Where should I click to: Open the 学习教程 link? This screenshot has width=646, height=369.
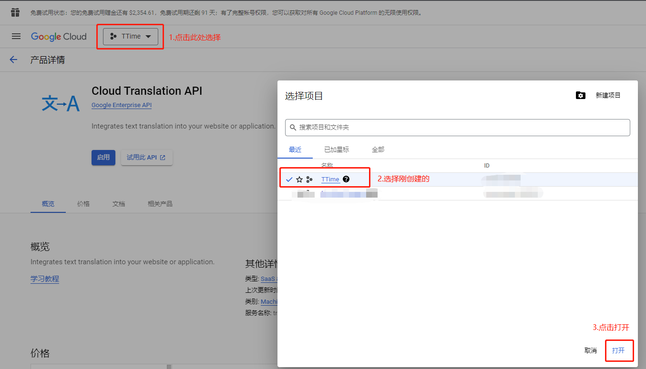point(45,279)
